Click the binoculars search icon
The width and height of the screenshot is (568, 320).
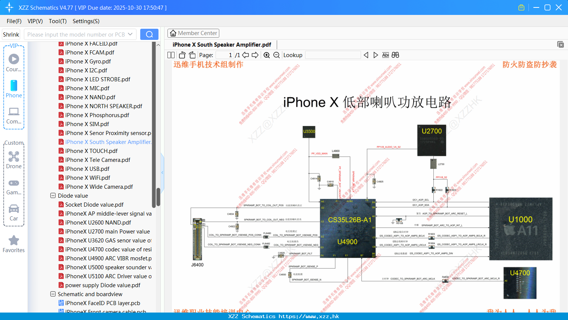(395, 55)
